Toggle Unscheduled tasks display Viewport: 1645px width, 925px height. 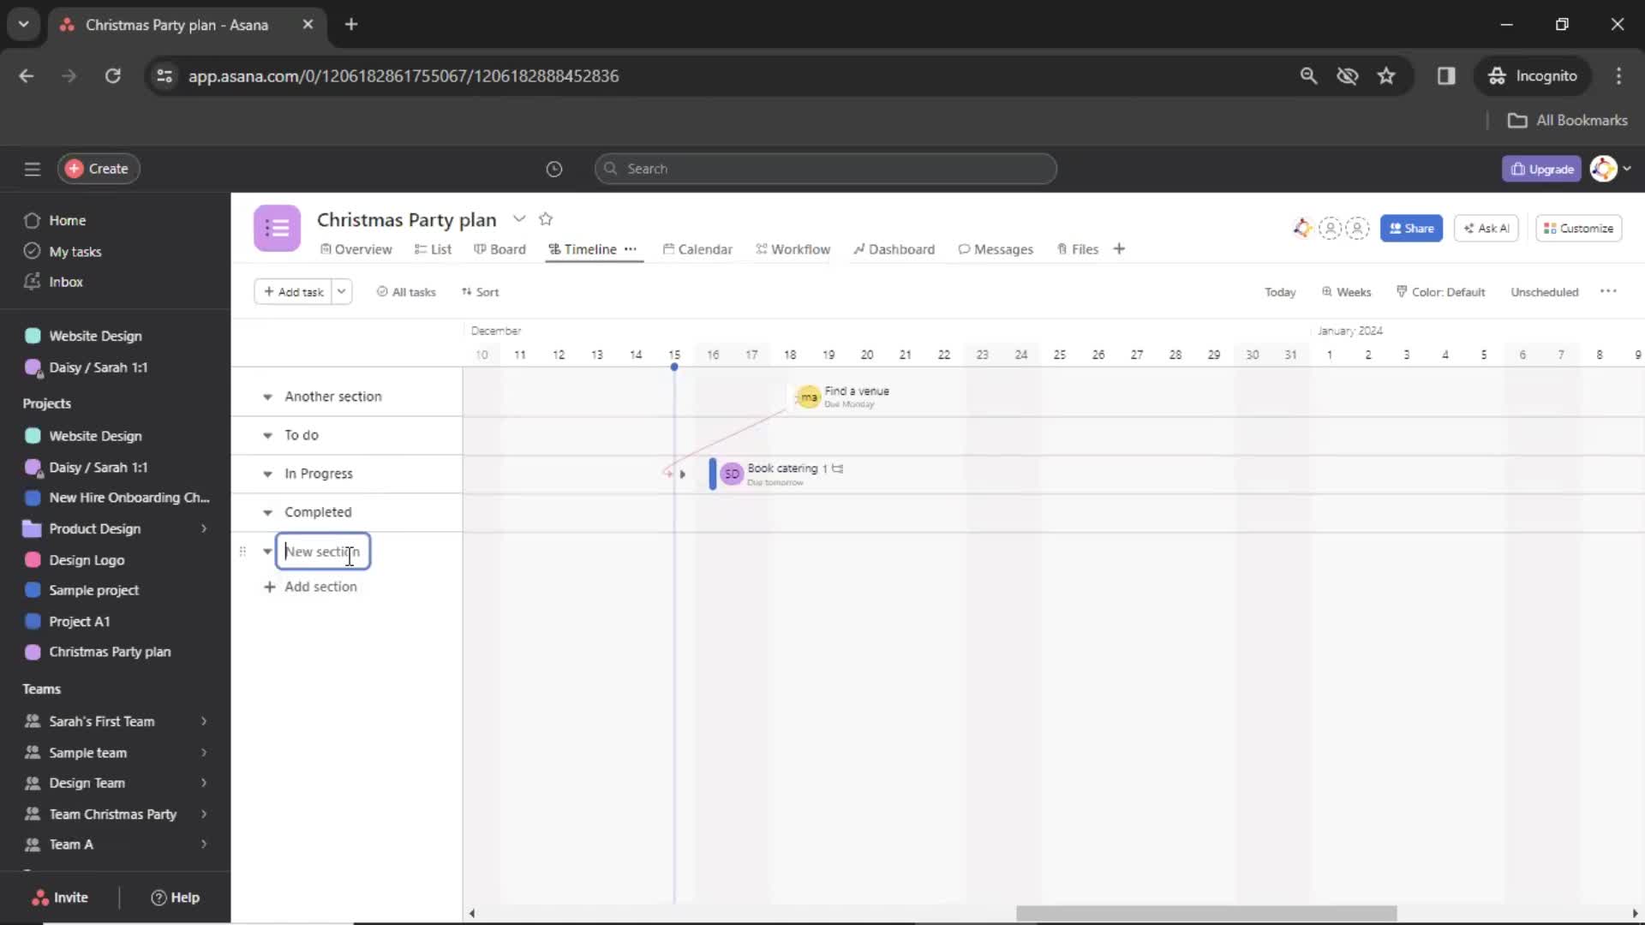1545,291
